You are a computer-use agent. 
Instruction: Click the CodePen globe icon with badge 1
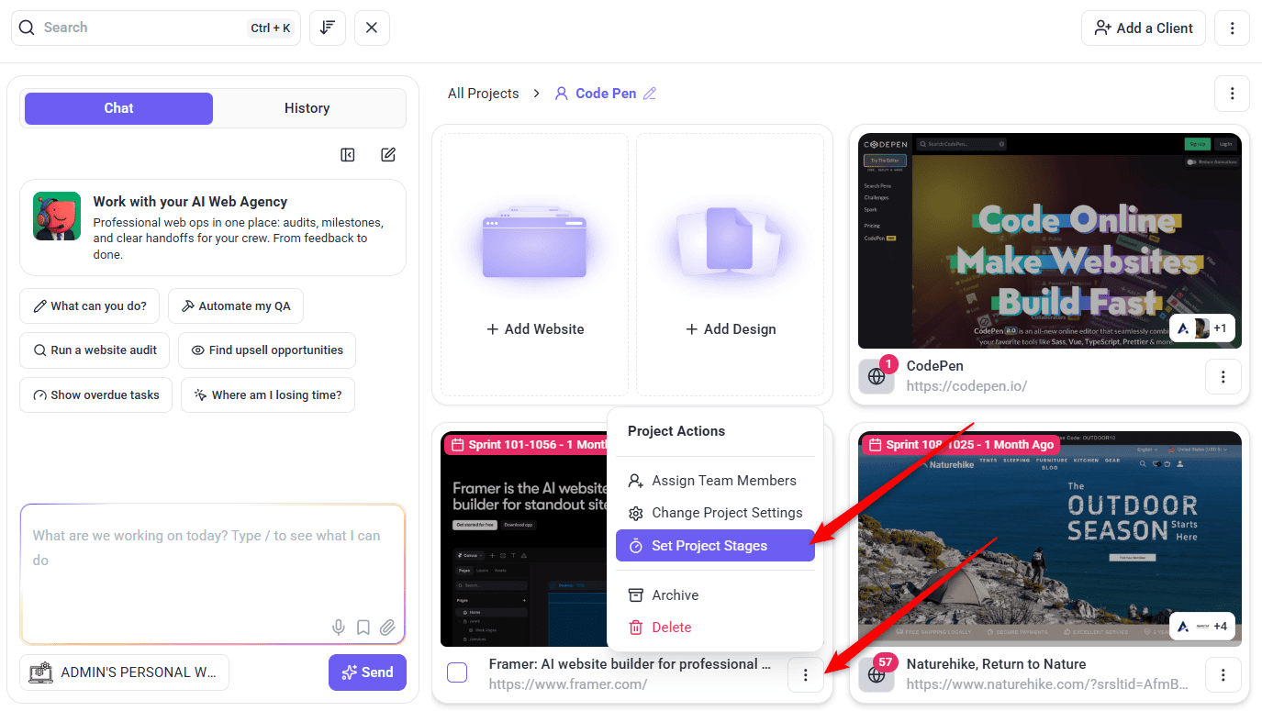pyautogui.click(x=877, y=375)
